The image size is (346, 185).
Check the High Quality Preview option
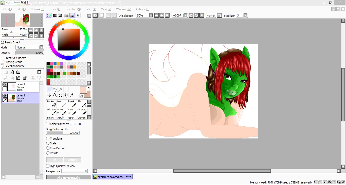click(x=48, y=166)
